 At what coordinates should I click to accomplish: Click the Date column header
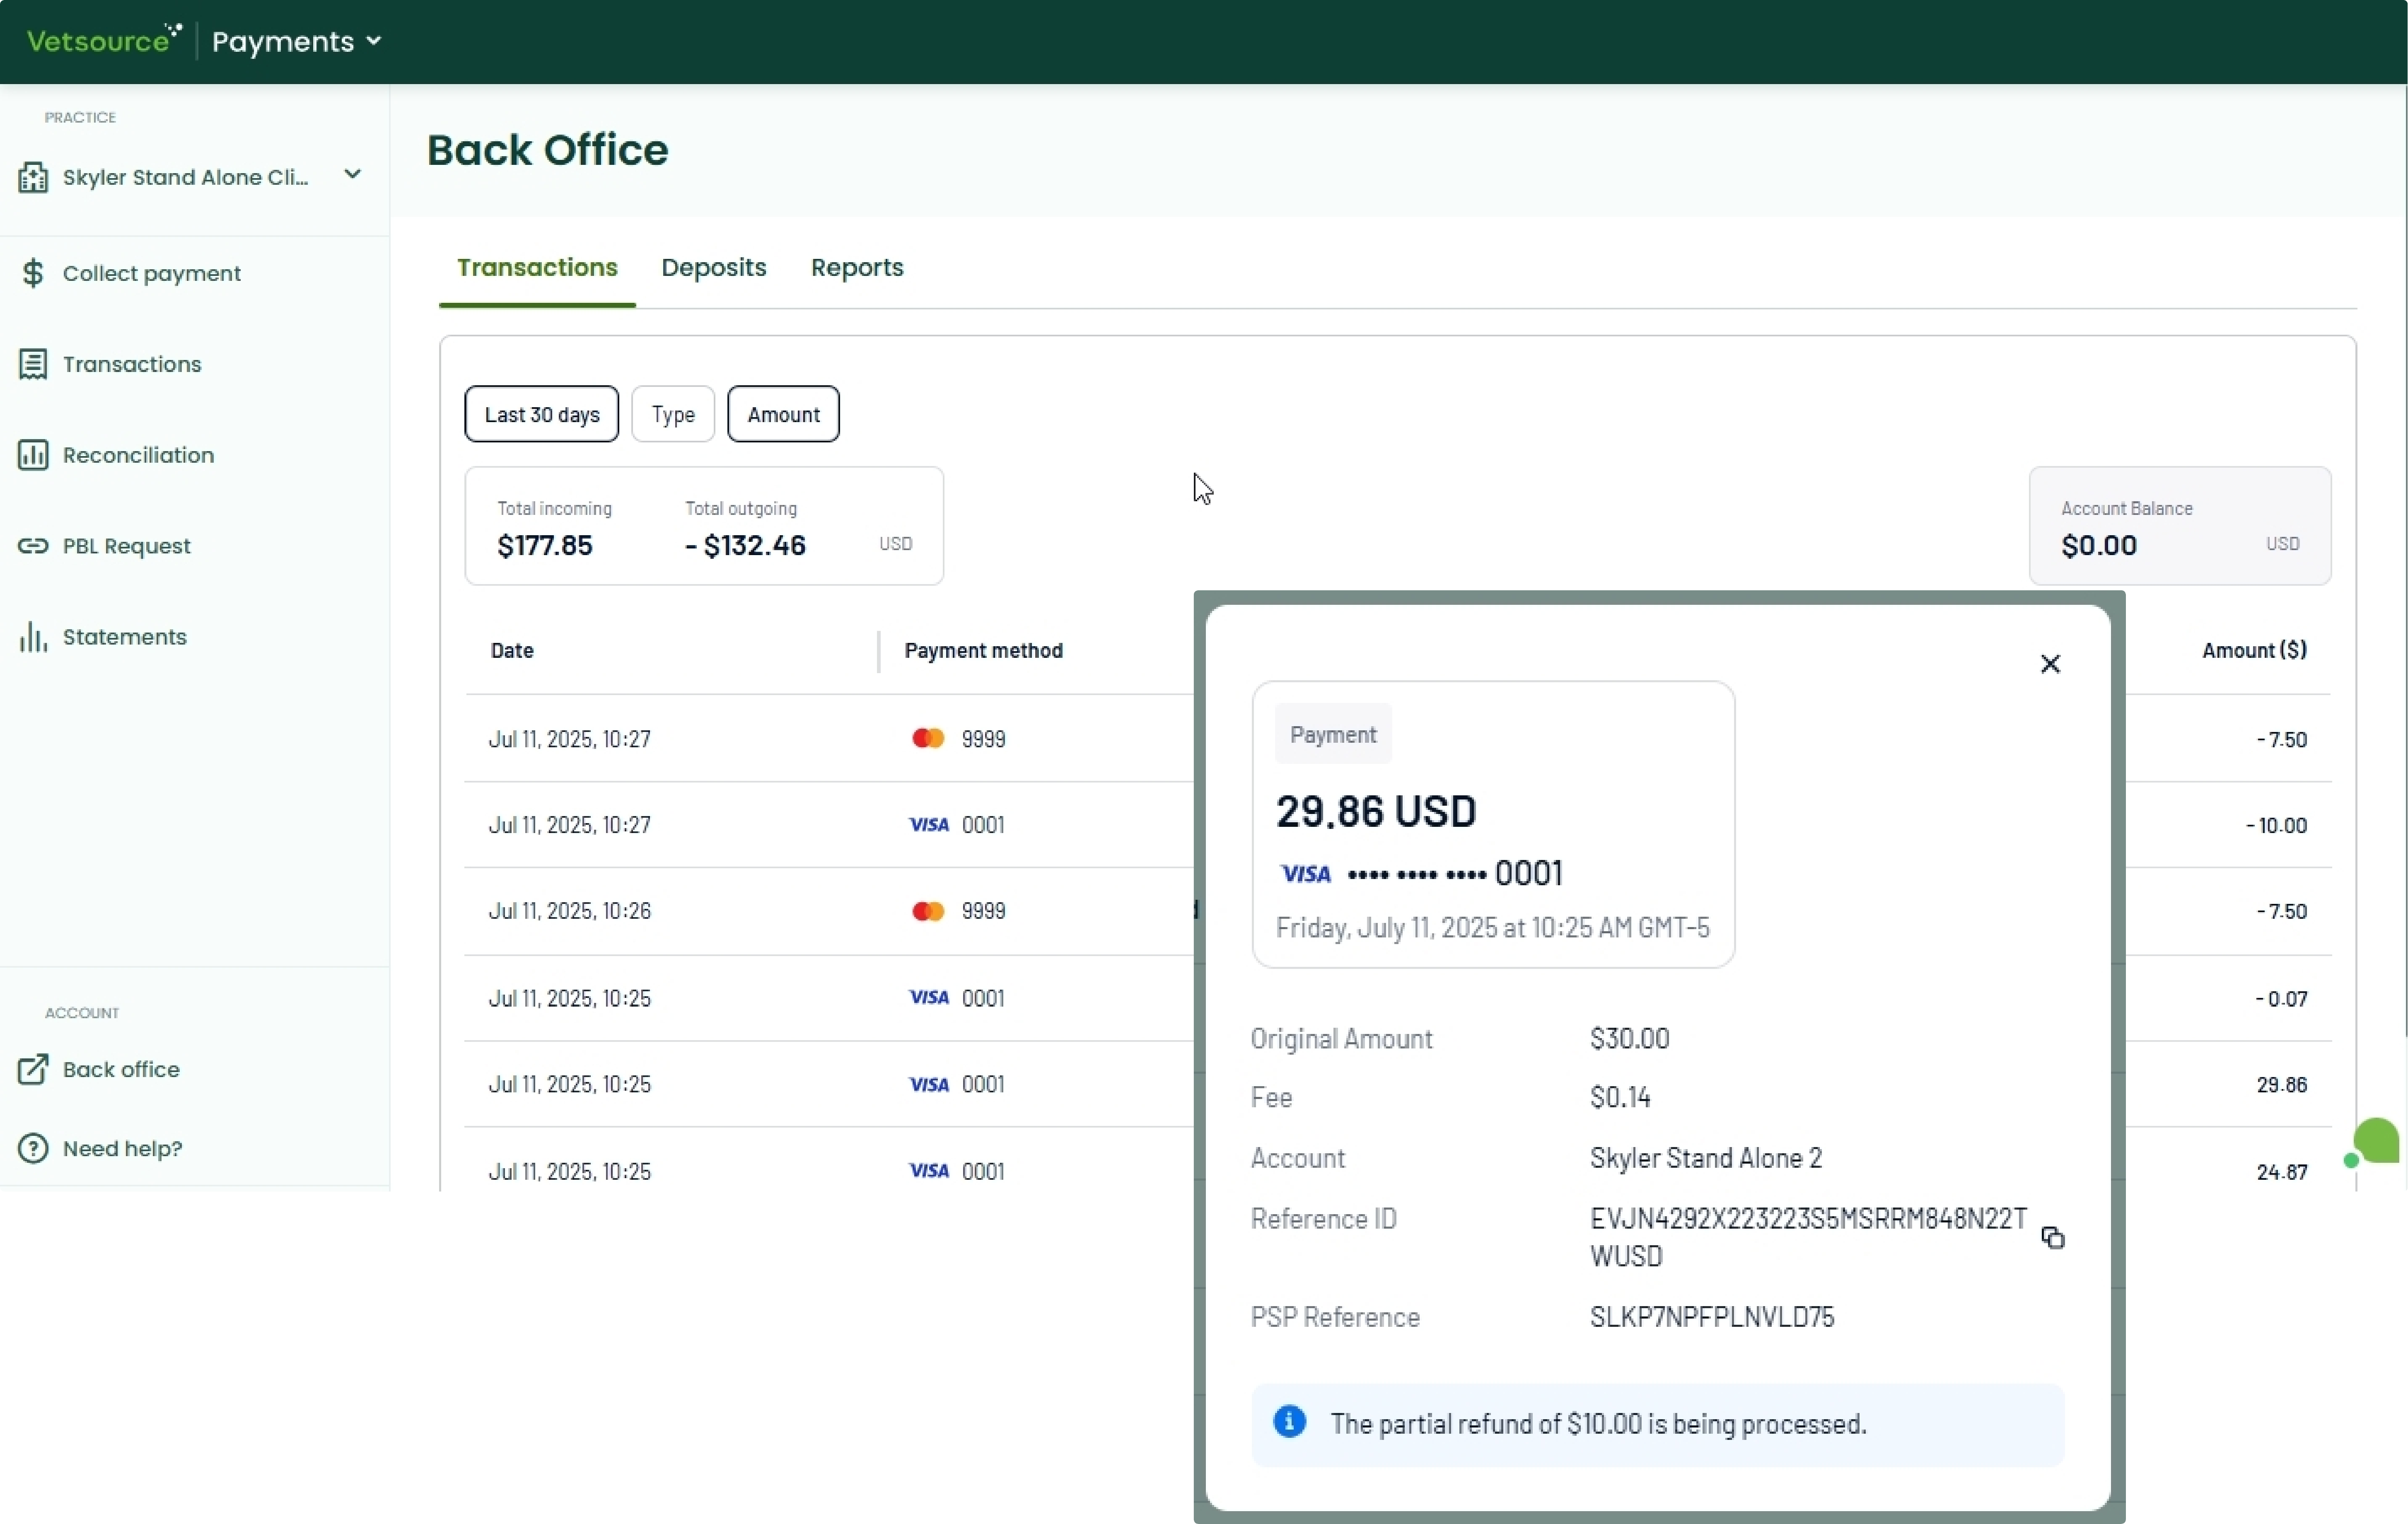pyautogui.click(x=512, y=651)
